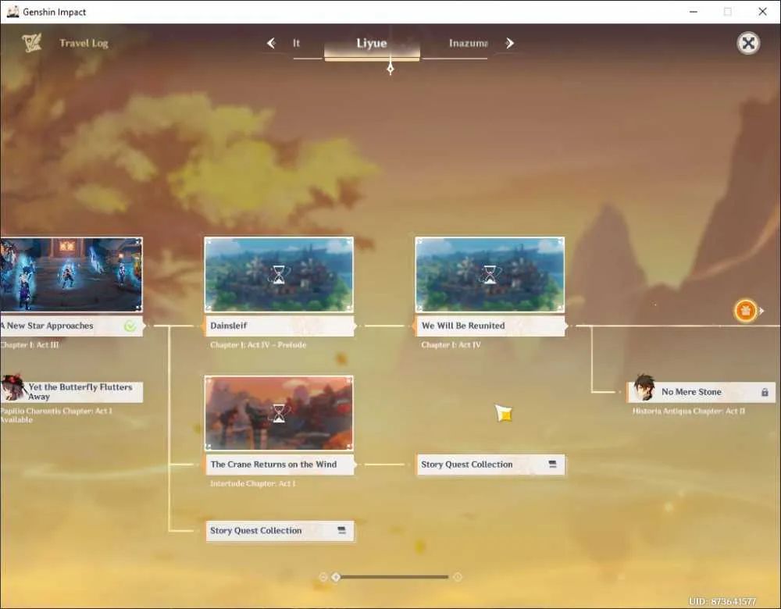Click 'Papilio Charontis Chapter: Act I' subtitle
The image size is (781, 609).
pyautogui.click(x=56, y=411)
